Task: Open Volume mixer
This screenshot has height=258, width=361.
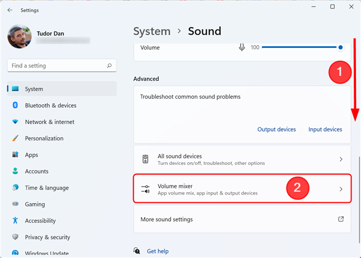Action: point(242,189)
